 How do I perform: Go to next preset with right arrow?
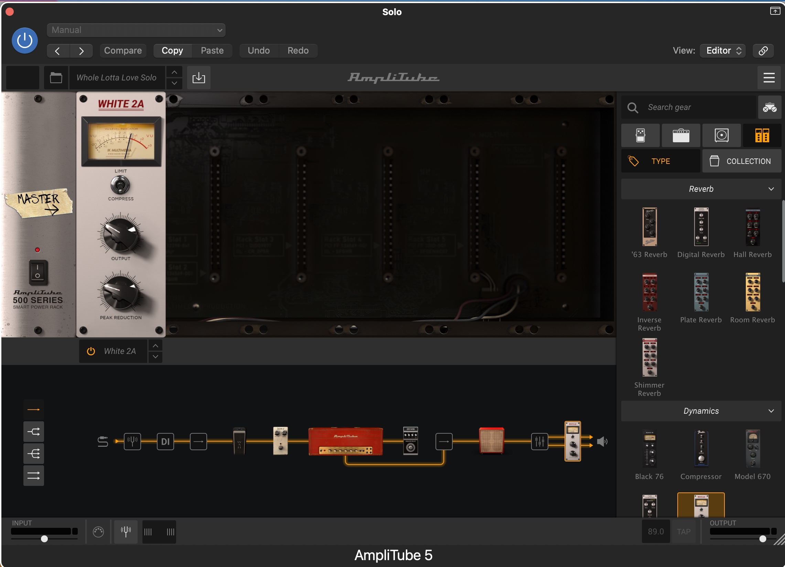pyautogui.click(x=81, y=51)
